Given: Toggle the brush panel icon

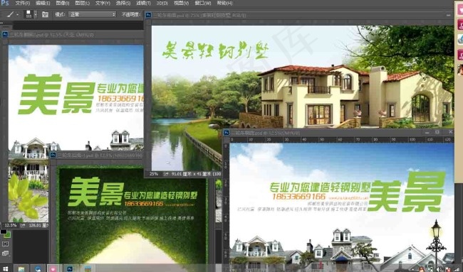Looking at the screenshot, I should pyautogui.click(x=45, y=14).
